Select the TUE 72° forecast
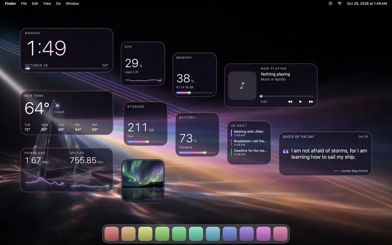392x245 pixels. pyautogui.click(x=27, y=127)
